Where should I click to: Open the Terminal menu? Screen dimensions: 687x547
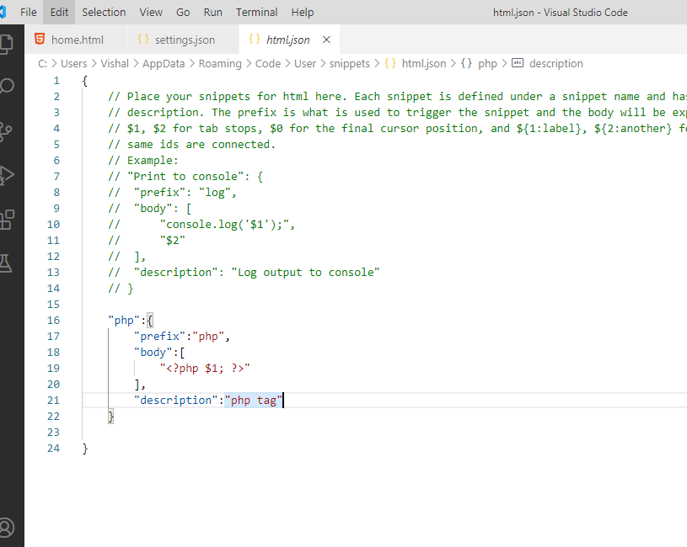coord(256,12)
